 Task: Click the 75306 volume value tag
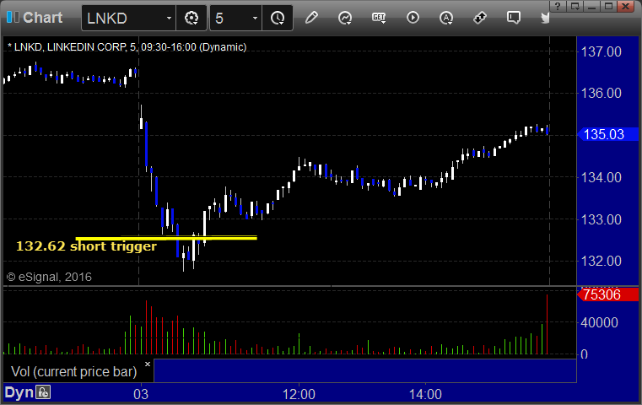click(608, 294)
